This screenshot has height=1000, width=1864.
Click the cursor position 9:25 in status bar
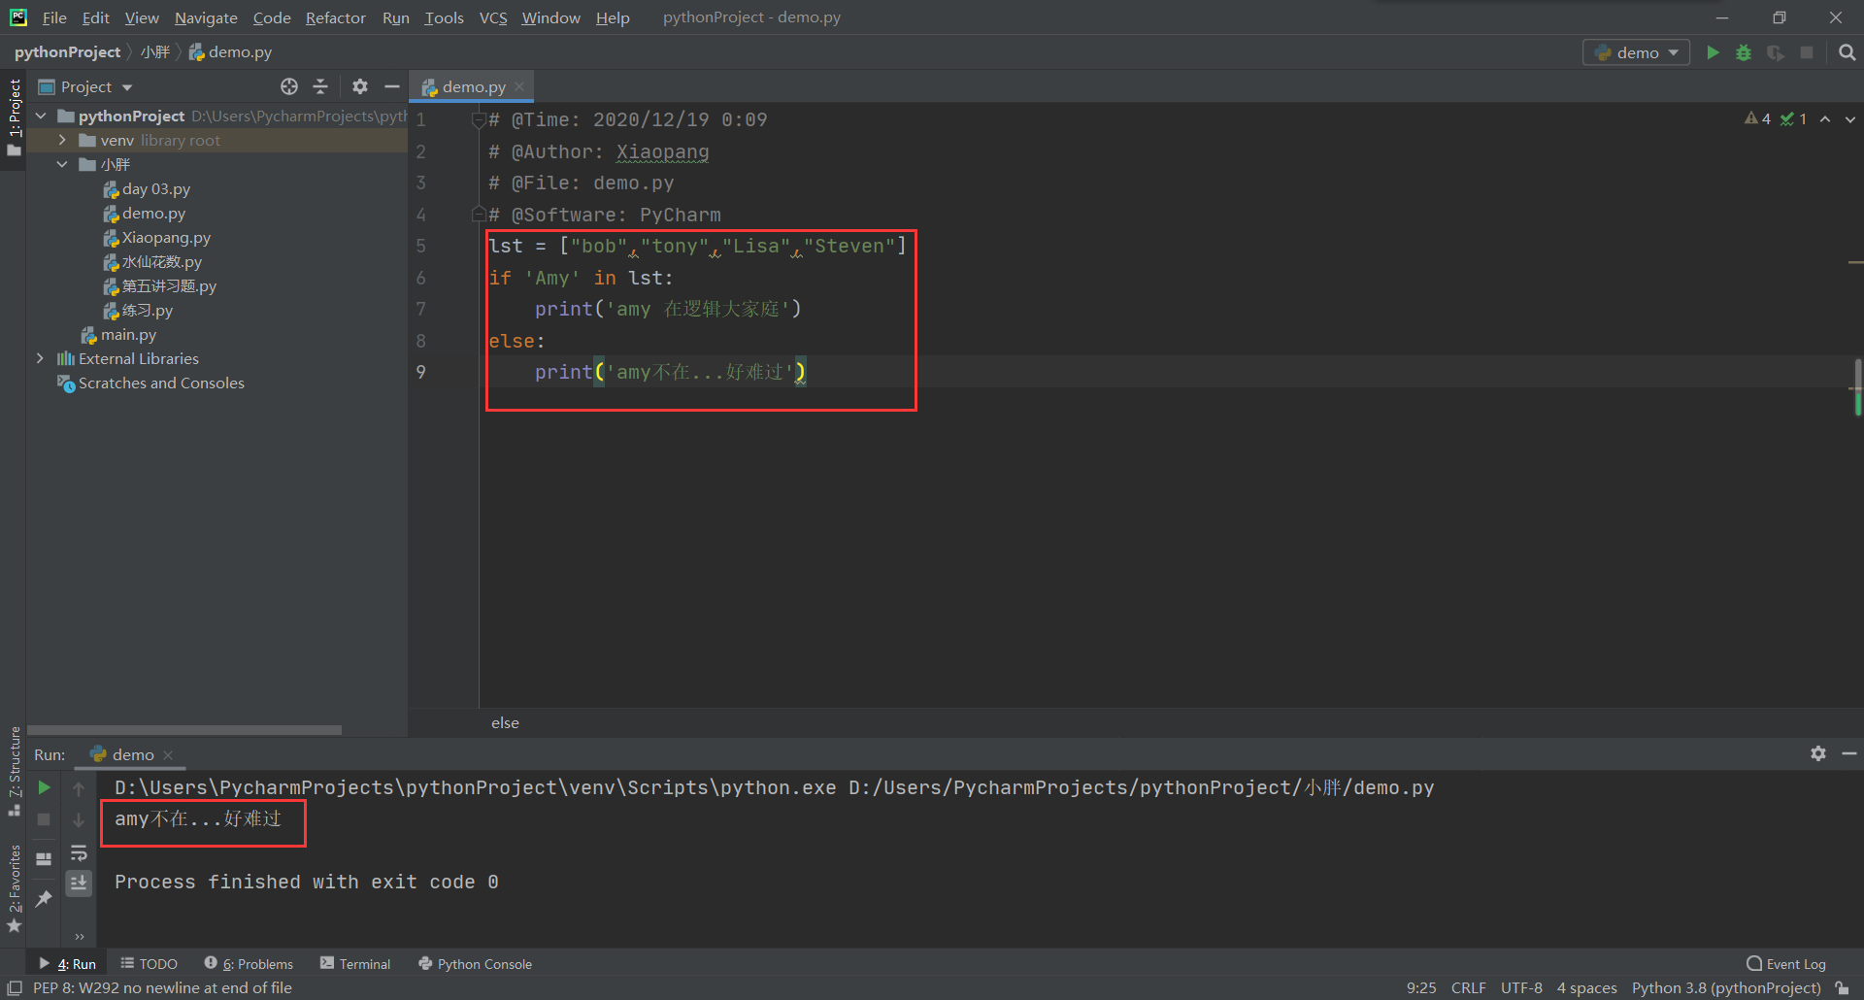1421,987
